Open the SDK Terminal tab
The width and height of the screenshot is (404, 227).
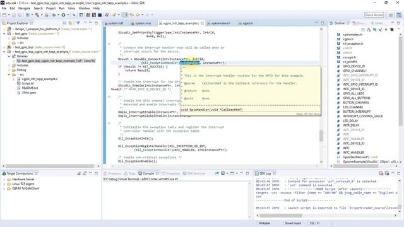[194, 173]
